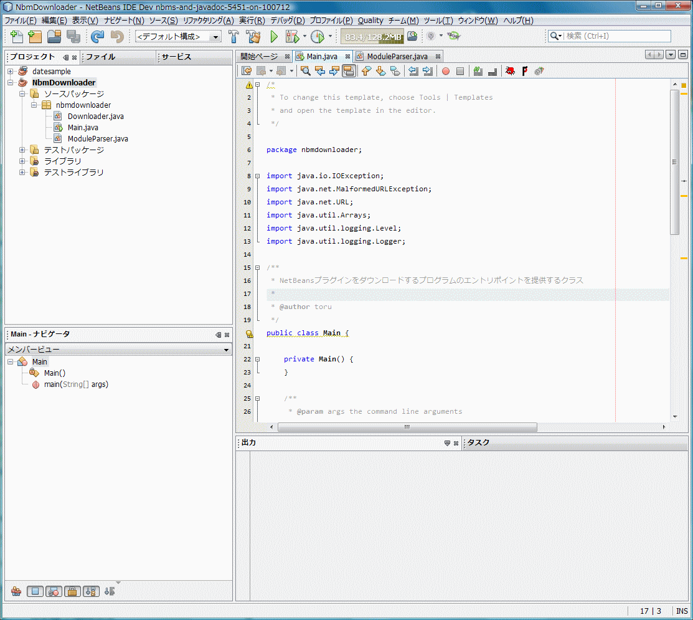Go to previous search occurrence
The height and width of the screenshot is (620, 693).
point(320,71)
